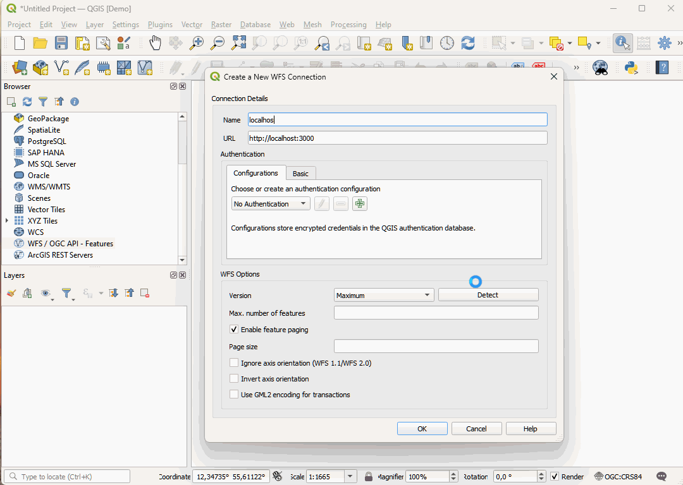Select the Configurations tab
Viewport: 683px width, 485px height.
pos(255,172)
